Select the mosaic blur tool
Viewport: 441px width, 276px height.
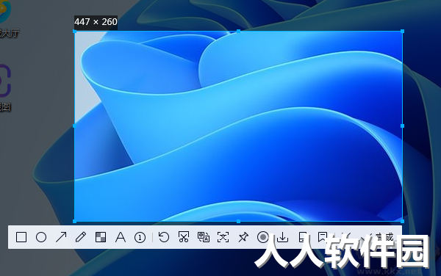pyautogui.click(x=101, y=237)
